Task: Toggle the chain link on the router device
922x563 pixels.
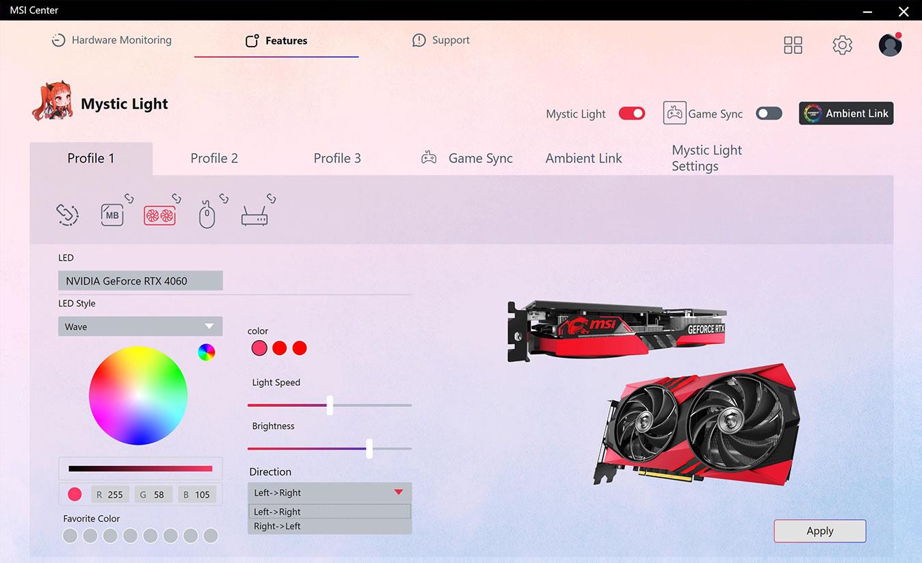Action: (271, 199)
